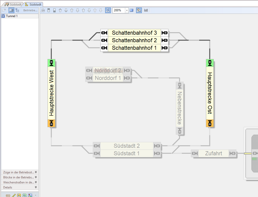Click the list view icon in left panel toolbar
Image resolution: width=258 pixels, height=197 pixels.
coord(11,10)
